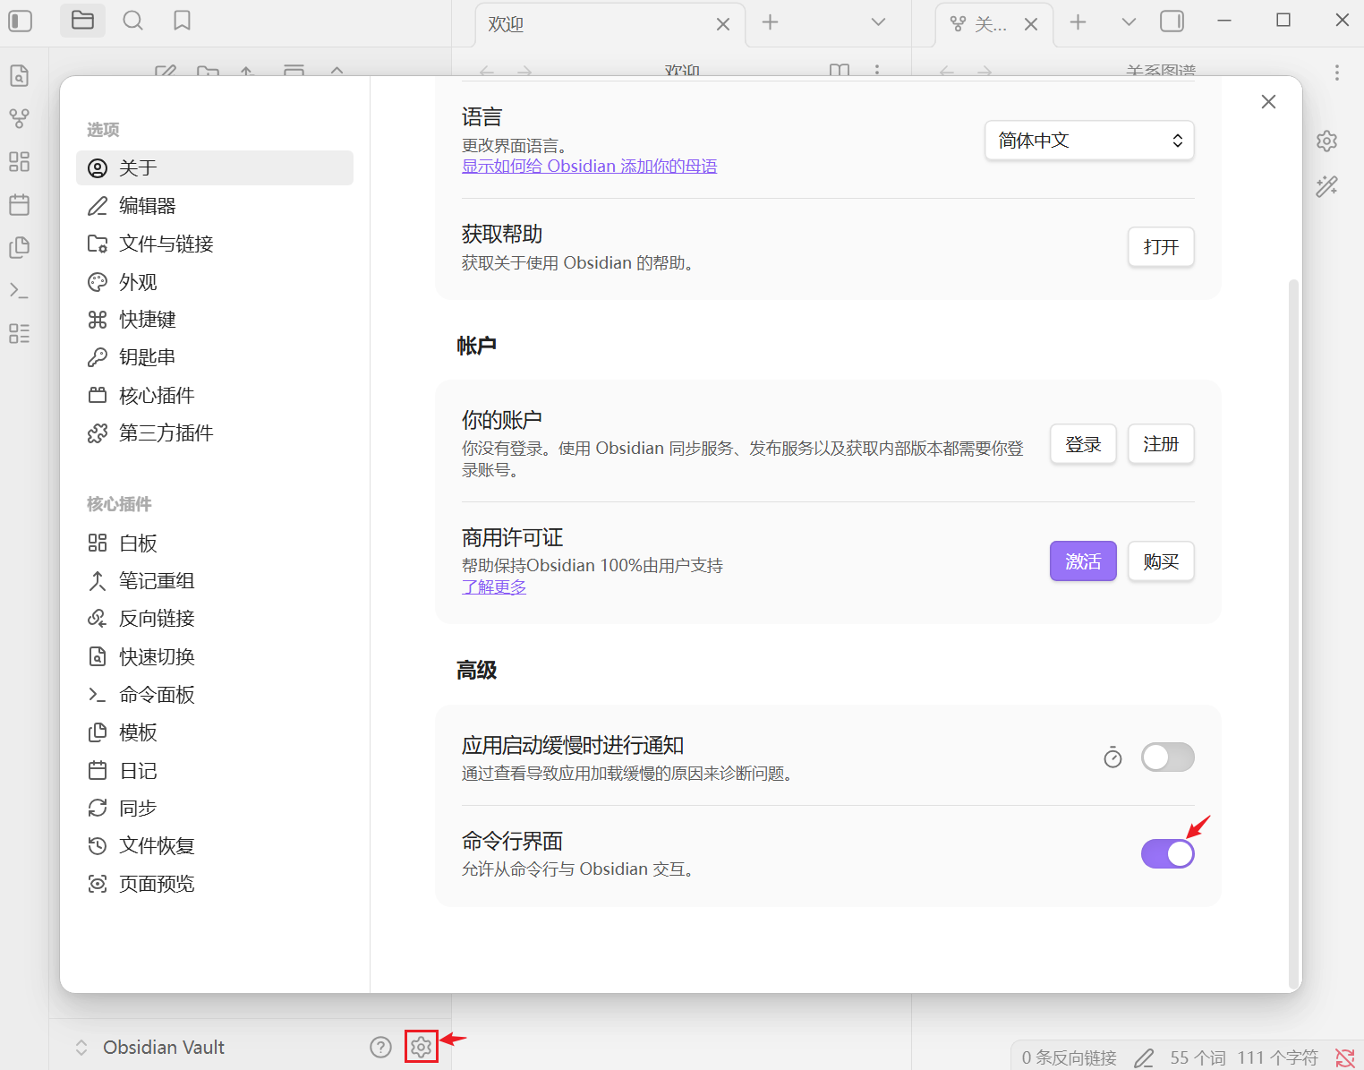1364x1070 pixels.
Task: Close the graph view tab
Action: [1031, 25]
